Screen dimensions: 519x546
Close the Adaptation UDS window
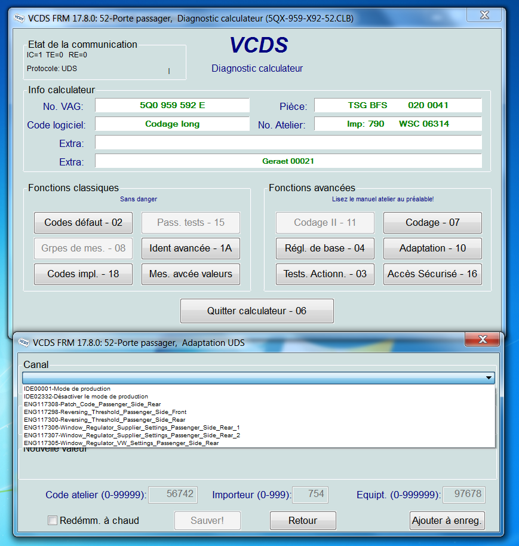482,340
